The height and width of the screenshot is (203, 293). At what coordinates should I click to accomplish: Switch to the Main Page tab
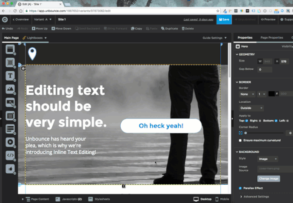(x=11, y=38)
